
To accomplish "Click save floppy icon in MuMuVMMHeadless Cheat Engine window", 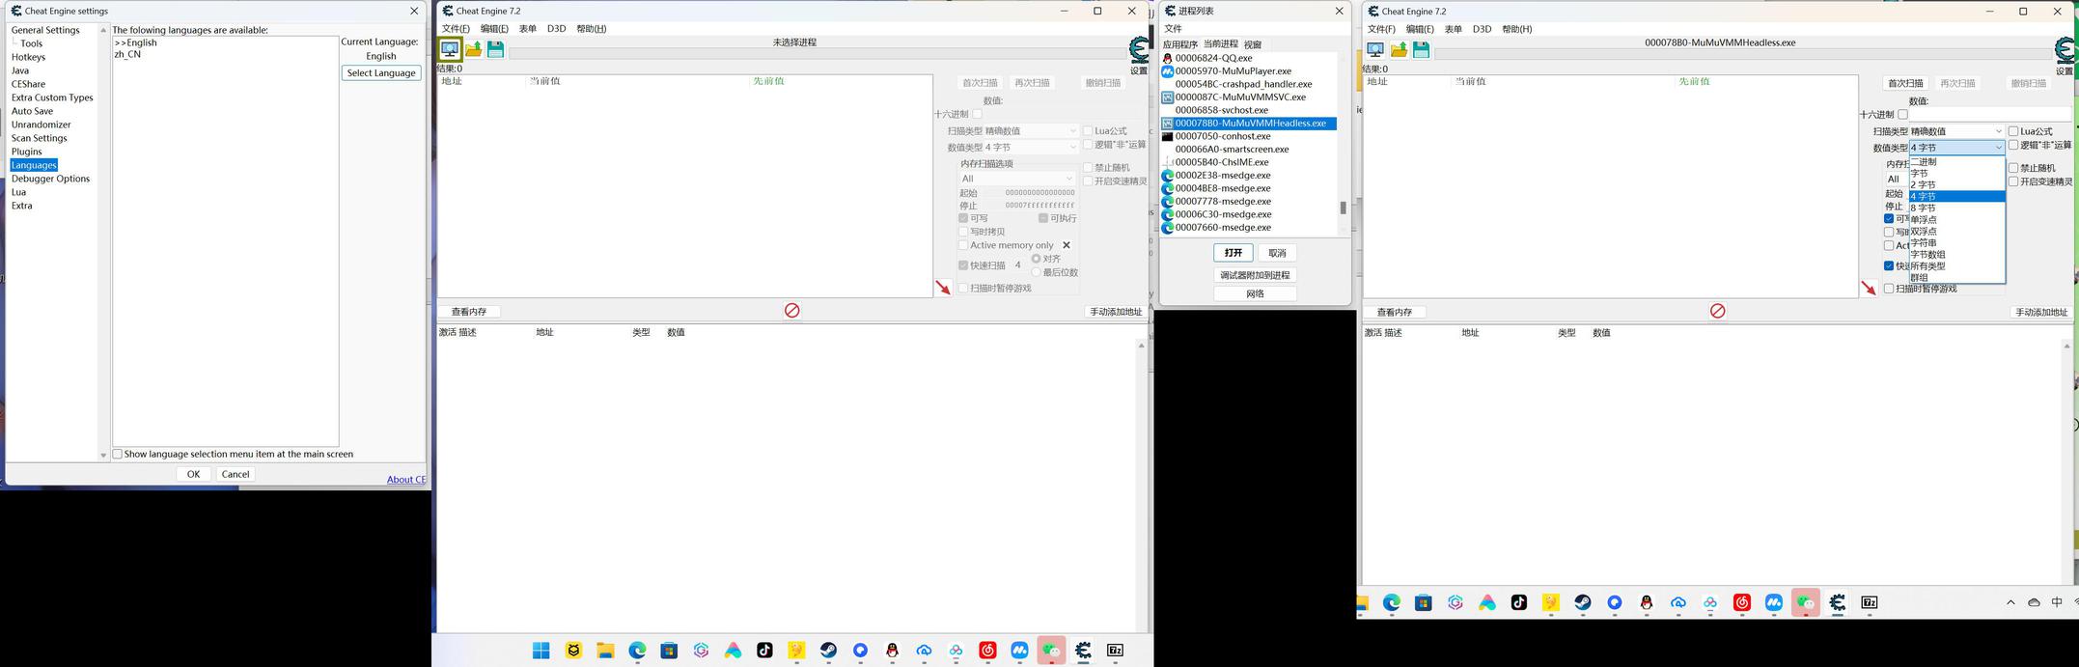I will pos(1421,50).
